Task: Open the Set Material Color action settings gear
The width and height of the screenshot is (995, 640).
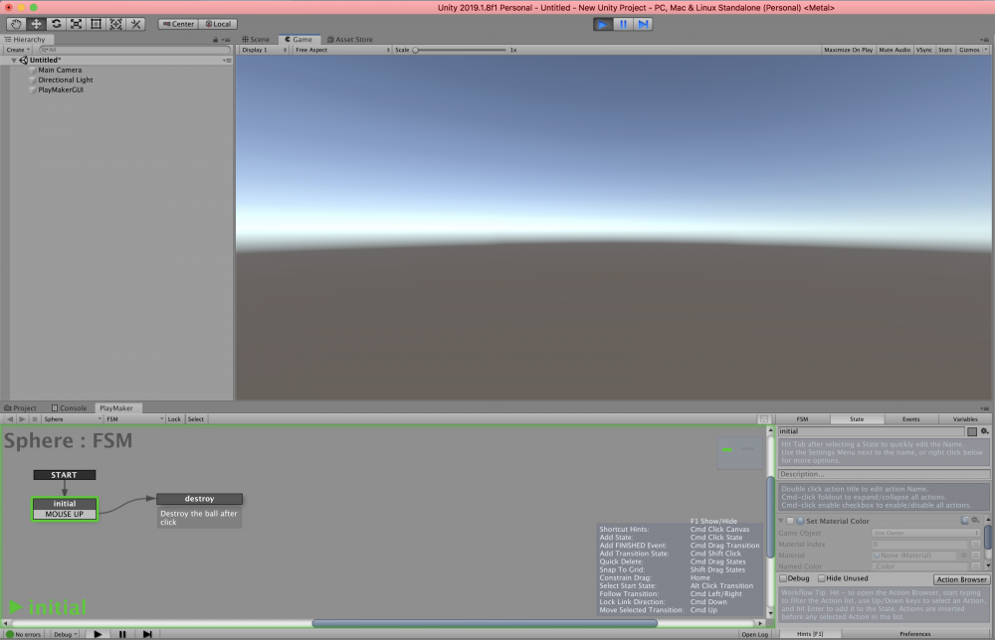Action: [x=976, y=520]
